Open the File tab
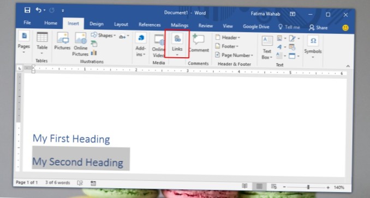The height and width of the screenshot is (198, 370). [27, 23]
